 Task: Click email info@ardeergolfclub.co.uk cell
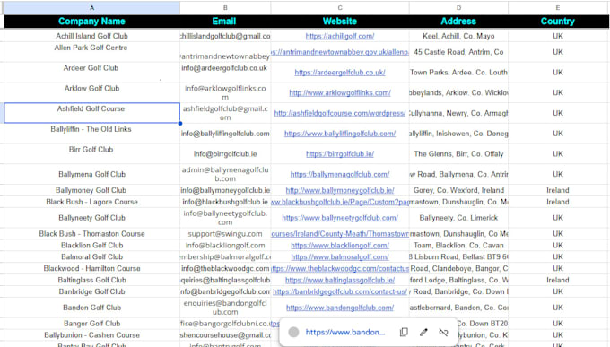tap(225, 72)
